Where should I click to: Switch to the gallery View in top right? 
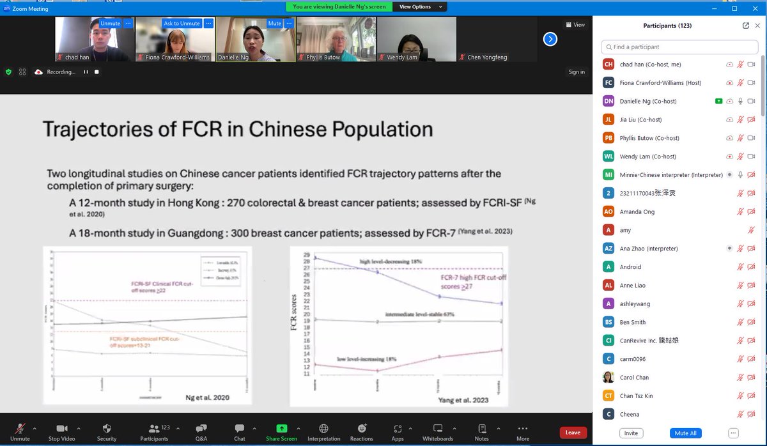[574, 24]
